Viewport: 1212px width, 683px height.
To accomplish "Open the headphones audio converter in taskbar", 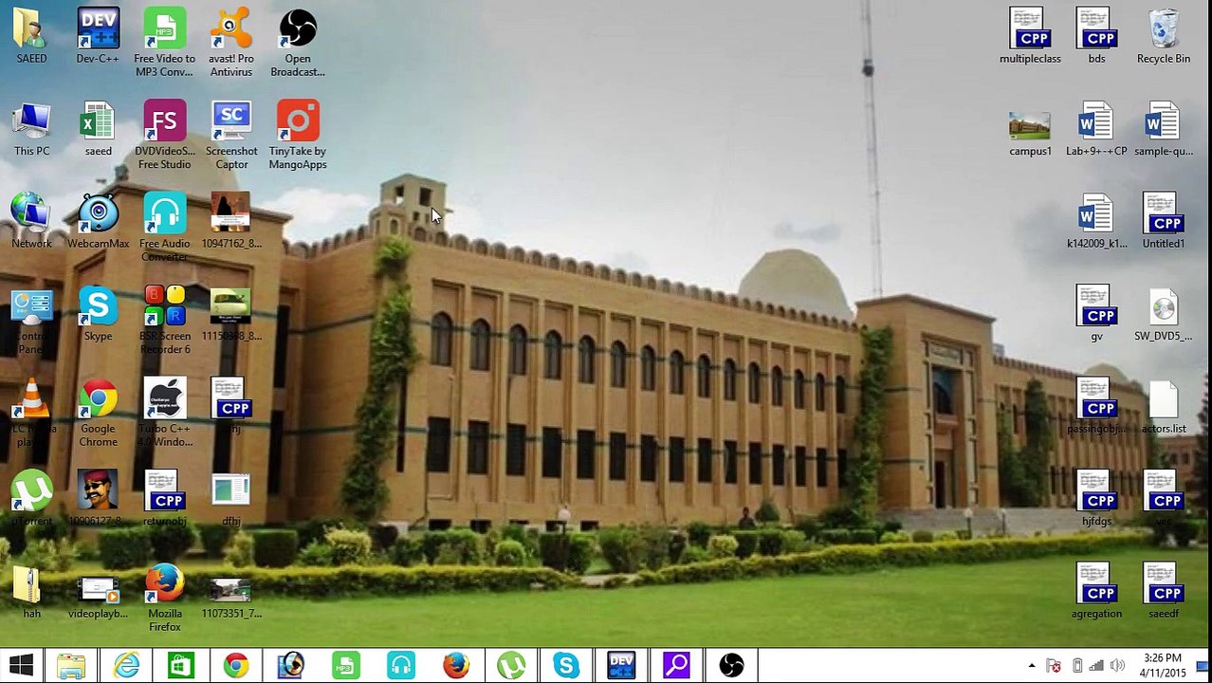I will [401, 665].
